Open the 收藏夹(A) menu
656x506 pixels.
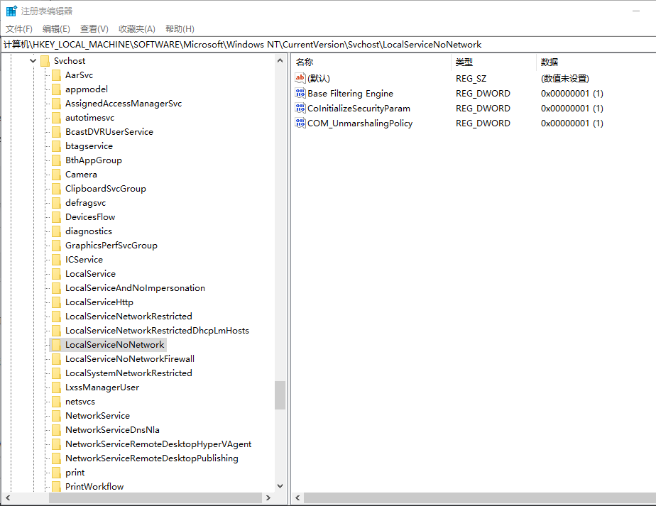point(137,29)
